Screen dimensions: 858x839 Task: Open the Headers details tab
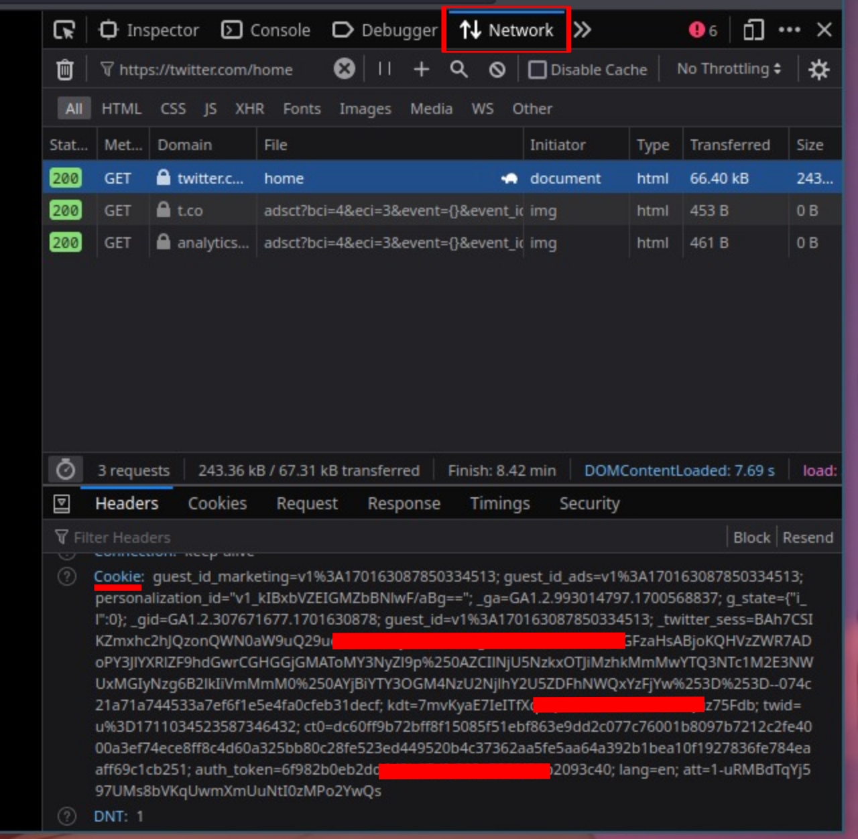[127, 503]
